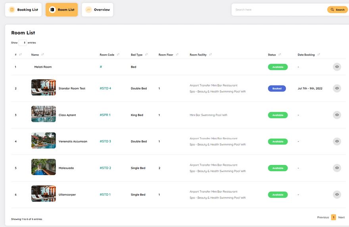349x227 pixels.
Task: View Venenatis Accumsan eye icon
Action: 337,141
